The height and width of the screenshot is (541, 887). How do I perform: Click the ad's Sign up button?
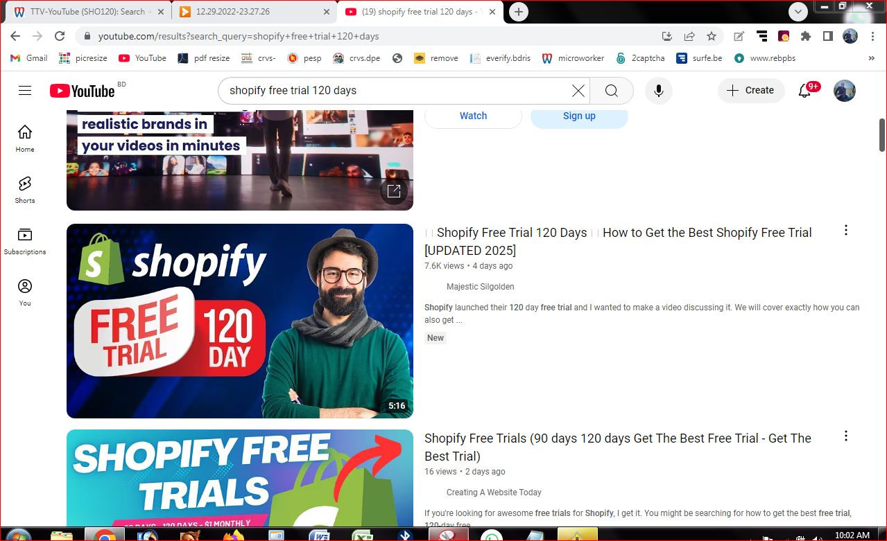[x=579, y=116]
